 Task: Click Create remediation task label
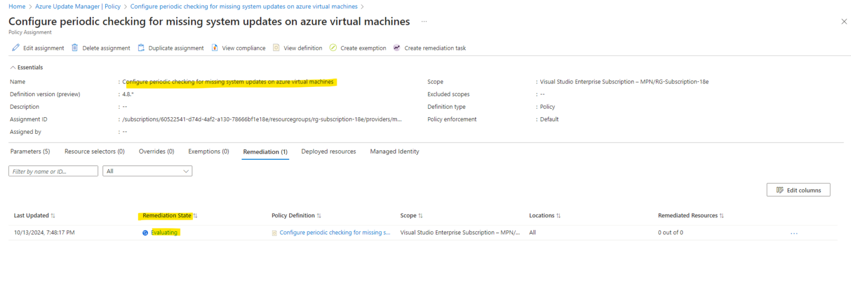(x=435, y=48)
